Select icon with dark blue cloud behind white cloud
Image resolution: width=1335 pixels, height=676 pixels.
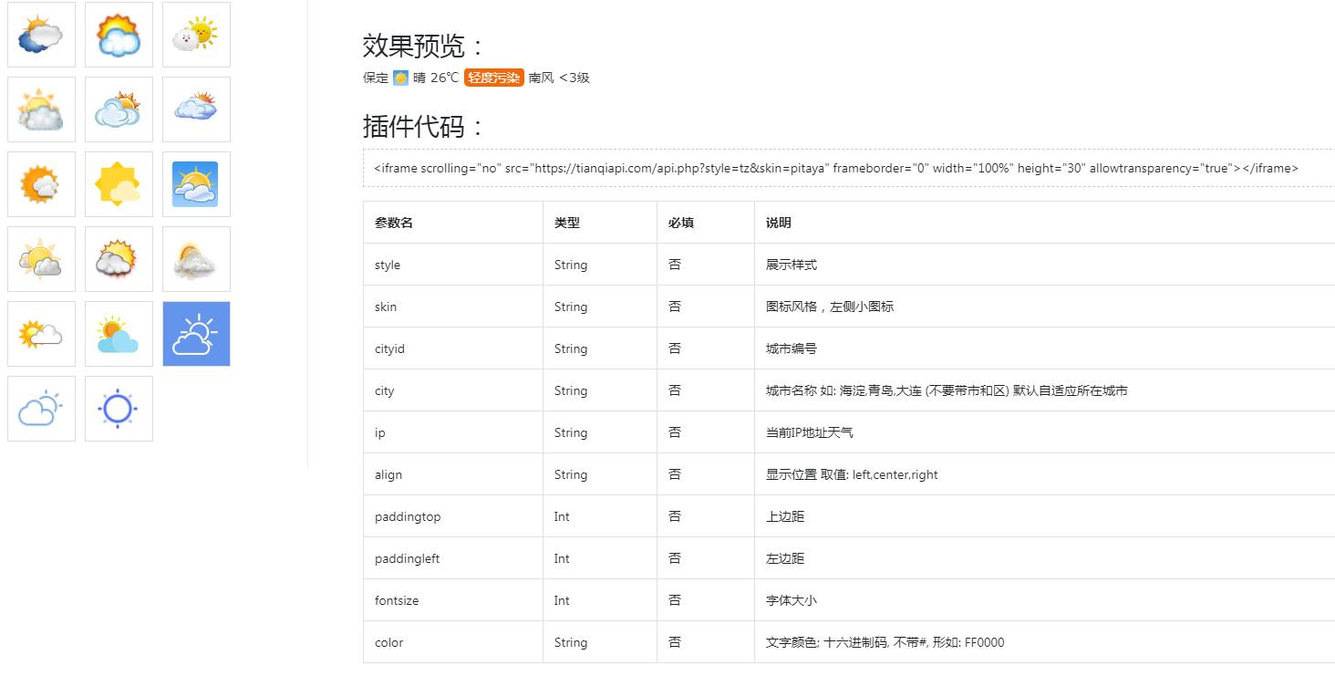tap(41, 35)
